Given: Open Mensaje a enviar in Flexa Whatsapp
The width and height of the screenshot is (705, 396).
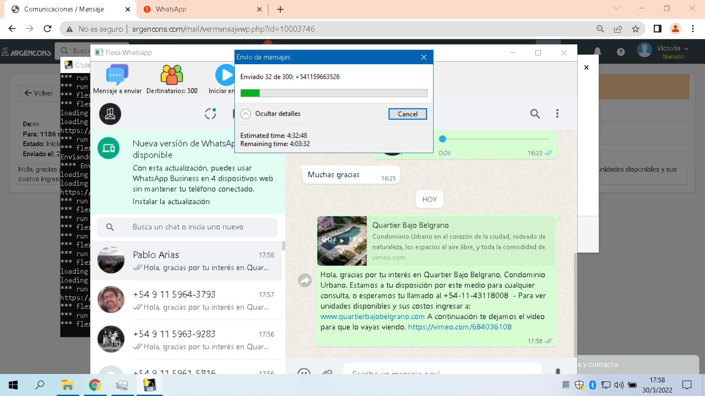Looking at the screenshot, I should coord(117,79).
